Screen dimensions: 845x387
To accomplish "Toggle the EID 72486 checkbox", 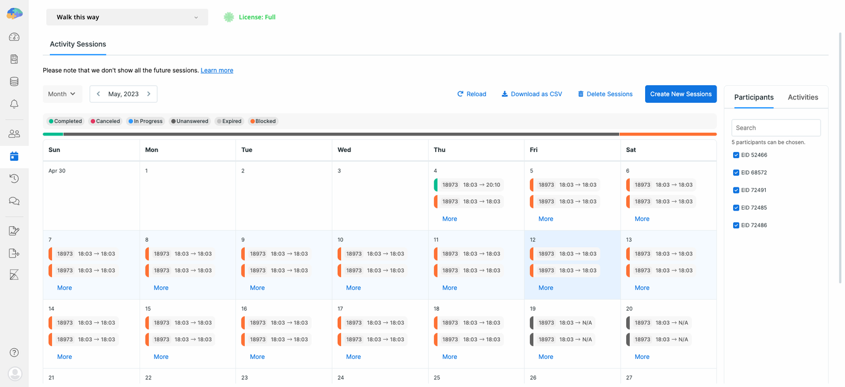I will pyautogui.click(x=736, y=225).
